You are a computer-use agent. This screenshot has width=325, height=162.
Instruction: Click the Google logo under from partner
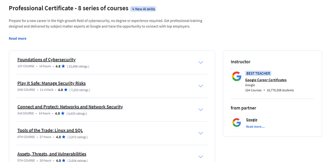(237, 122)
